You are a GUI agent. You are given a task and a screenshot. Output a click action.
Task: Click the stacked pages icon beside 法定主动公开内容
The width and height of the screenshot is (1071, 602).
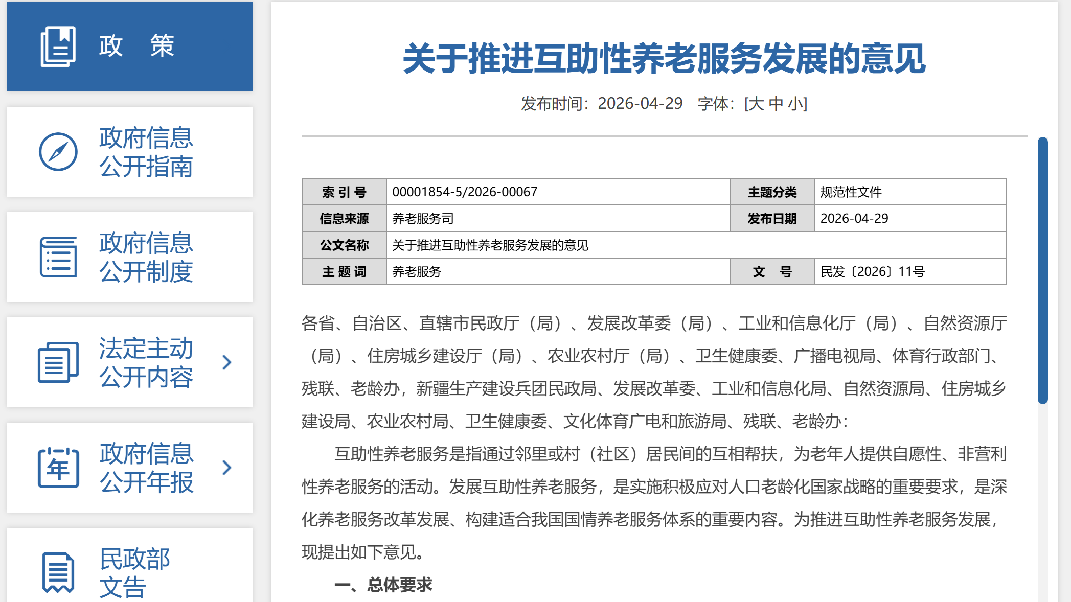tap(58, 362)
